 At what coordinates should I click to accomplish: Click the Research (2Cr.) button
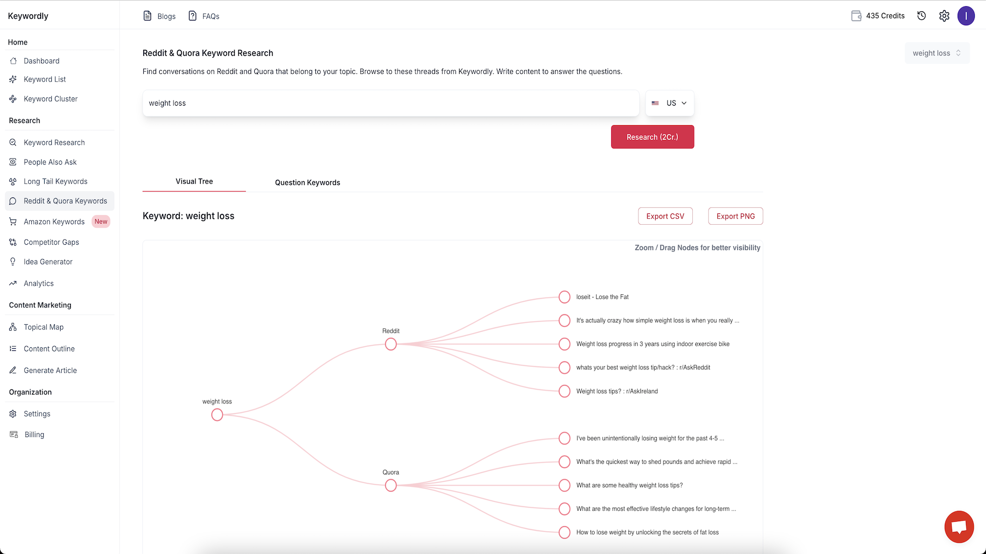[652, 137]
